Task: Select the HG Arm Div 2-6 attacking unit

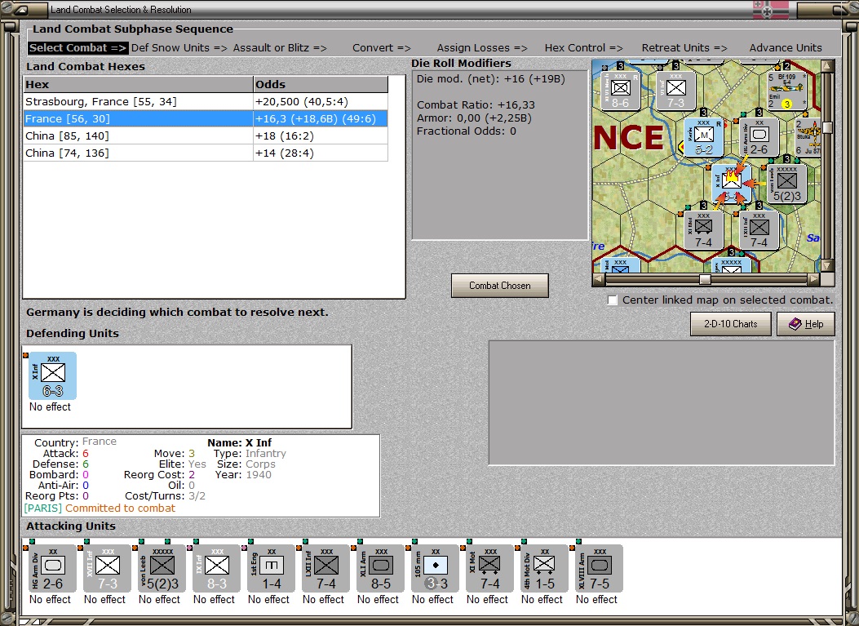Action: [x=52, y=568]
